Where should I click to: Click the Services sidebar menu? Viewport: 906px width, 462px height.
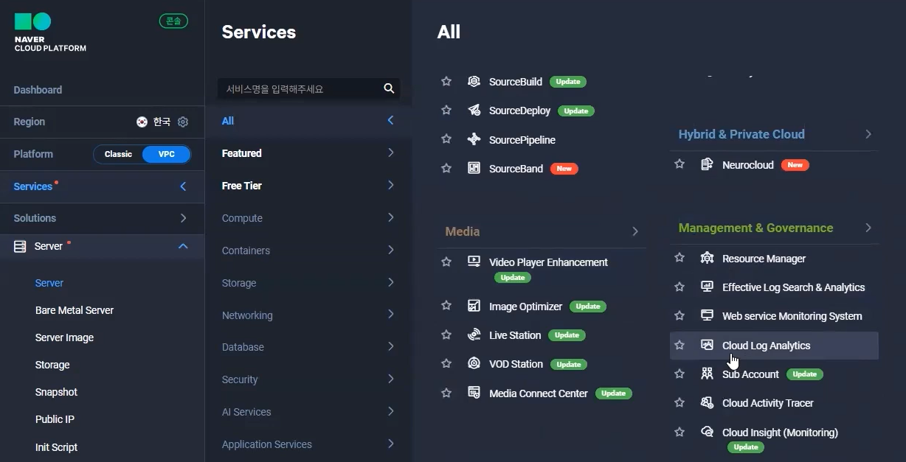(102, 186)
